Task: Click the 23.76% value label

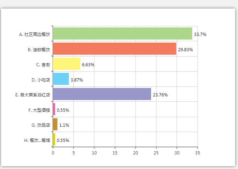Action: click(x=160, y=95)
